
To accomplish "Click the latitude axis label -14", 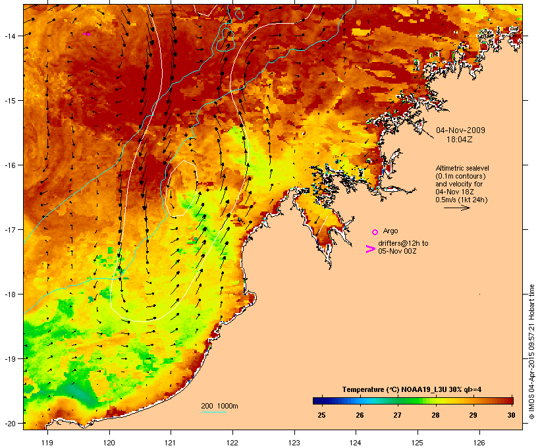I will point(10,36).
